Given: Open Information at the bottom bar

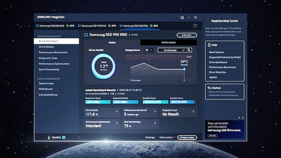Looking at the screenshot, I should (x=166, y=137).
